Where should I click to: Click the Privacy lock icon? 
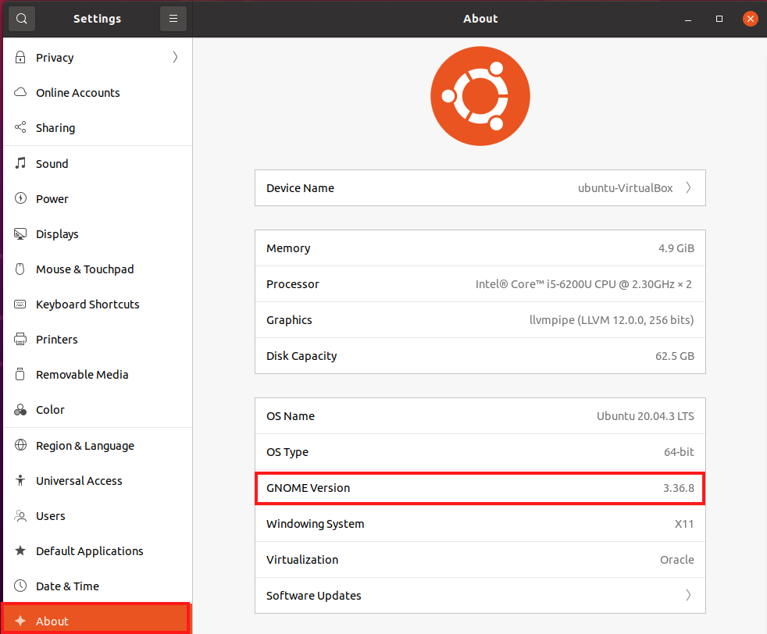pos(20,57)
